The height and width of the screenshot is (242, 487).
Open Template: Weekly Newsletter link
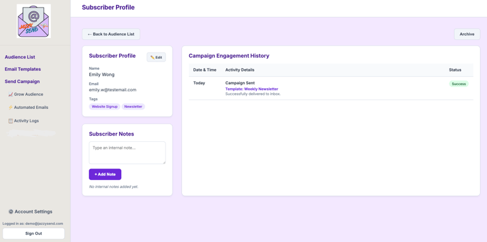pos(252,89)
